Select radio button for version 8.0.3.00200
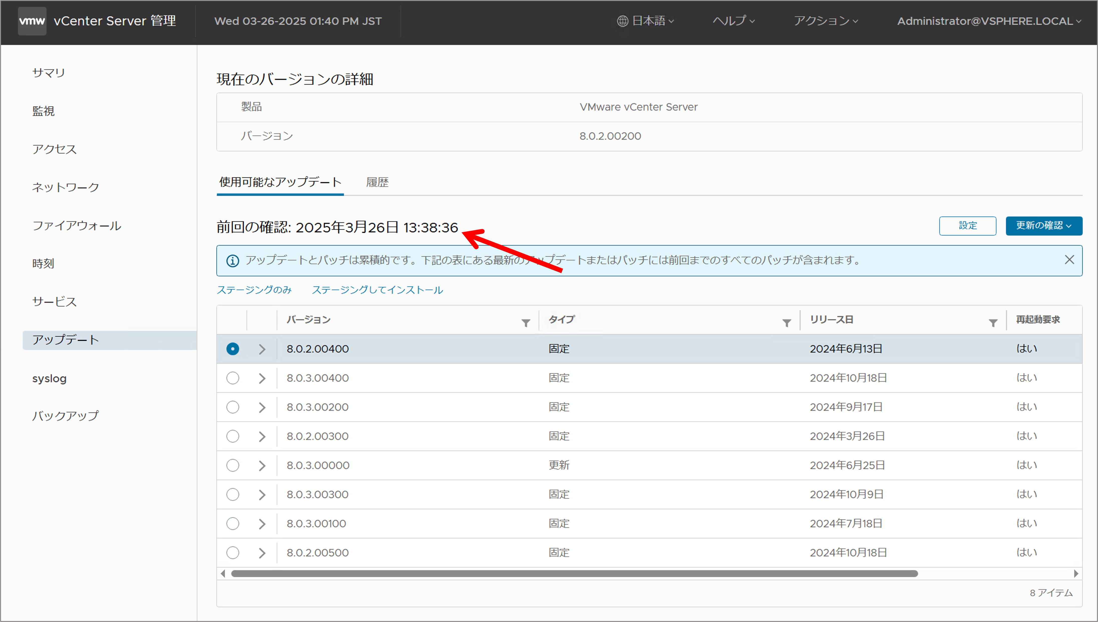This screenshot has height=622, width=1098. (x=233, y=407)
